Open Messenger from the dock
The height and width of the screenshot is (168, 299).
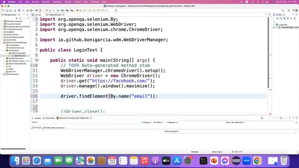pyautogui.click(x=225, y=161)
